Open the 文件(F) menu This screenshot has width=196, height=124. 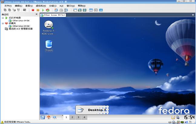pyautogui.click(x=8, y=6)
